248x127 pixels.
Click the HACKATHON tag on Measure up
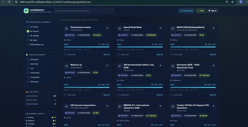tap(84, 72)
